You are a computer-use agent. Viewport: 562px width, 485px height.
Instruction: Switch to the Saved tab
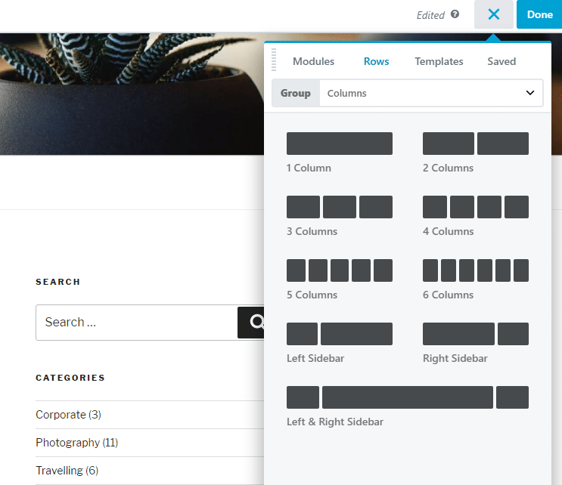[501, 62]
